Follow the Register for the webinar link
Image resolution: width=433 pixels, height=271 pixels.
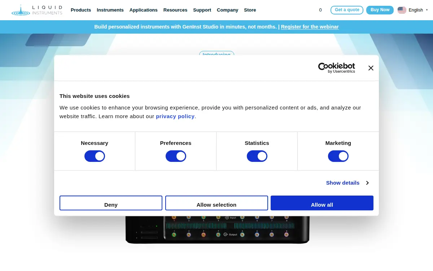tap(310, 27)
